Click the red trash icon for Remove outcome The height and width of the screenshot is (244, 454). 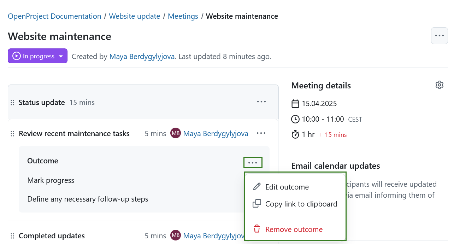(257, 228)
